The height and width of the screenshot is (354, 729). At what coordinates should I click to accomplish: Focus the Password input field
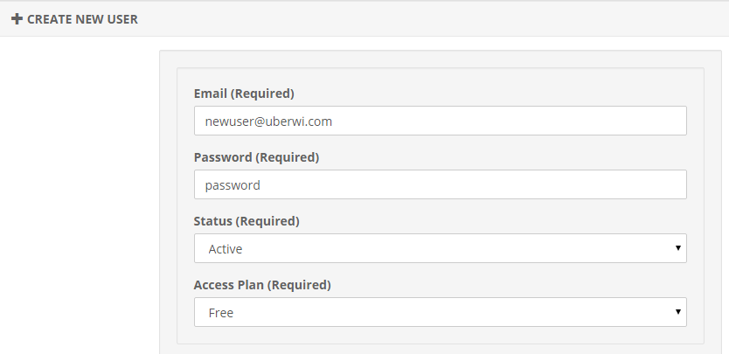[x=440, y=184]
